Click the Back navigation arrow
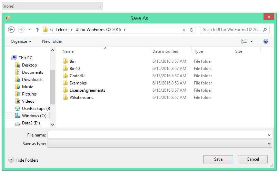 pyautogui.click(x=11, y=30)
